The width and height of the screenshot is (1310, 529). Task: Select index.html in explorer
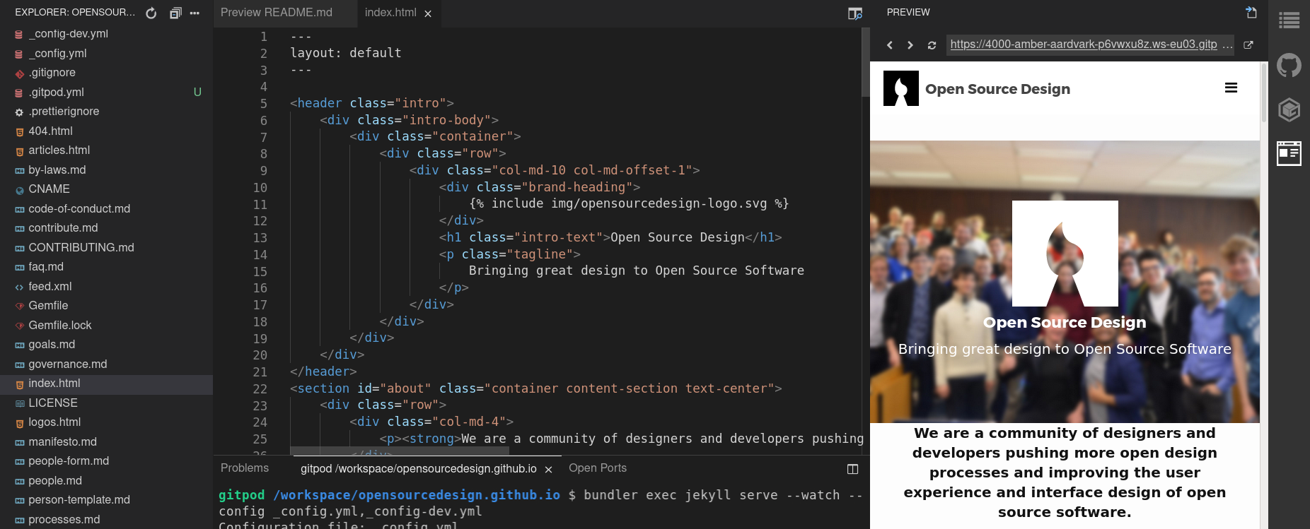coord(106,384)
